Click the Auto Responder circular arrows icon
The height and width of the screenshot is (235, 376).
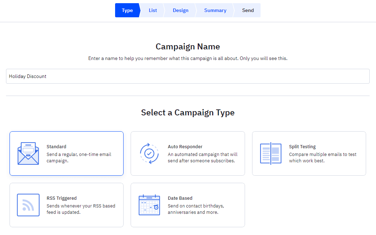pos(149,153)
